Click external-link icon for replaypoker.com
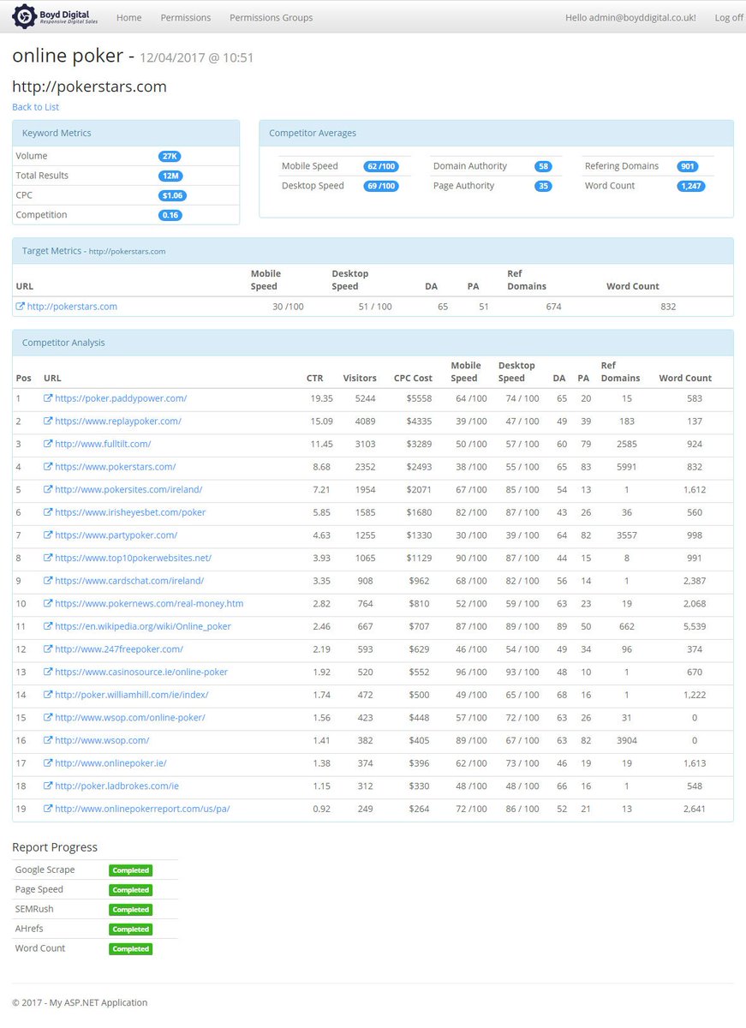Viewport: 746px width, 1028px height. click(x=48, y=421)
